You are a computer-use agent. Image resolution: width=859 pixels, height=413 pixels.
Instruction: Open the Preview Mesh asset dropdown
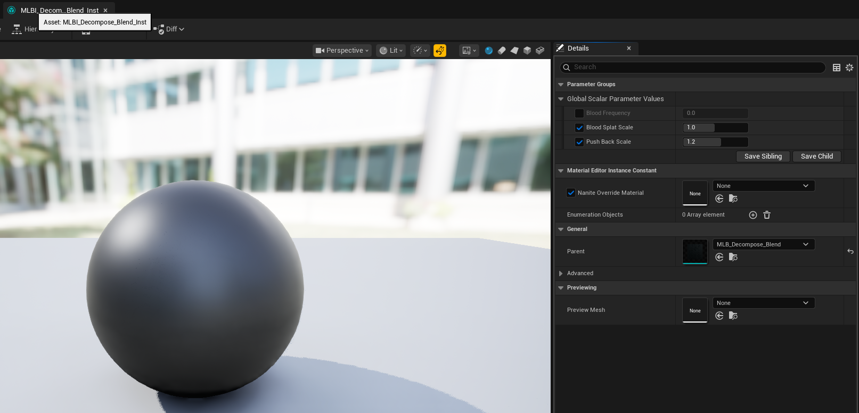tap(764, 303)
